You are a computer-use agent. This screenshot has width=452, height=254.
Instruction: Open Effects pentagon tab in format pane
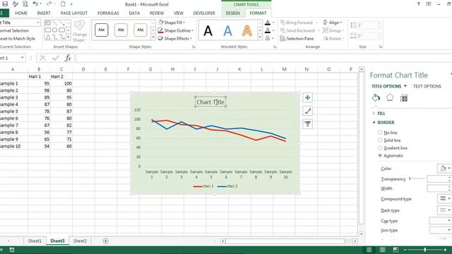[390, 98]
